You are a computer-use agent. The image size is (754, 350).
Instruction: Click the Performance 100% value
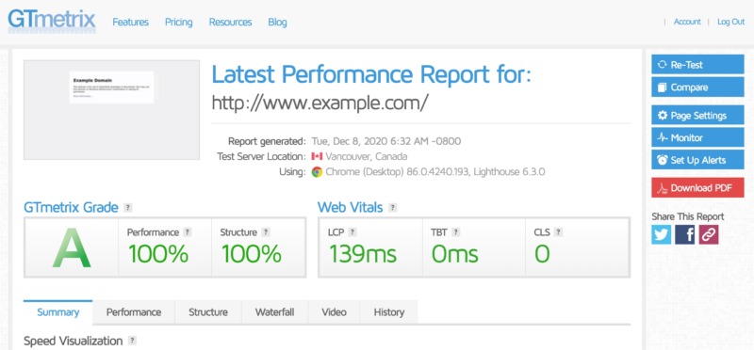click(157, 254)
